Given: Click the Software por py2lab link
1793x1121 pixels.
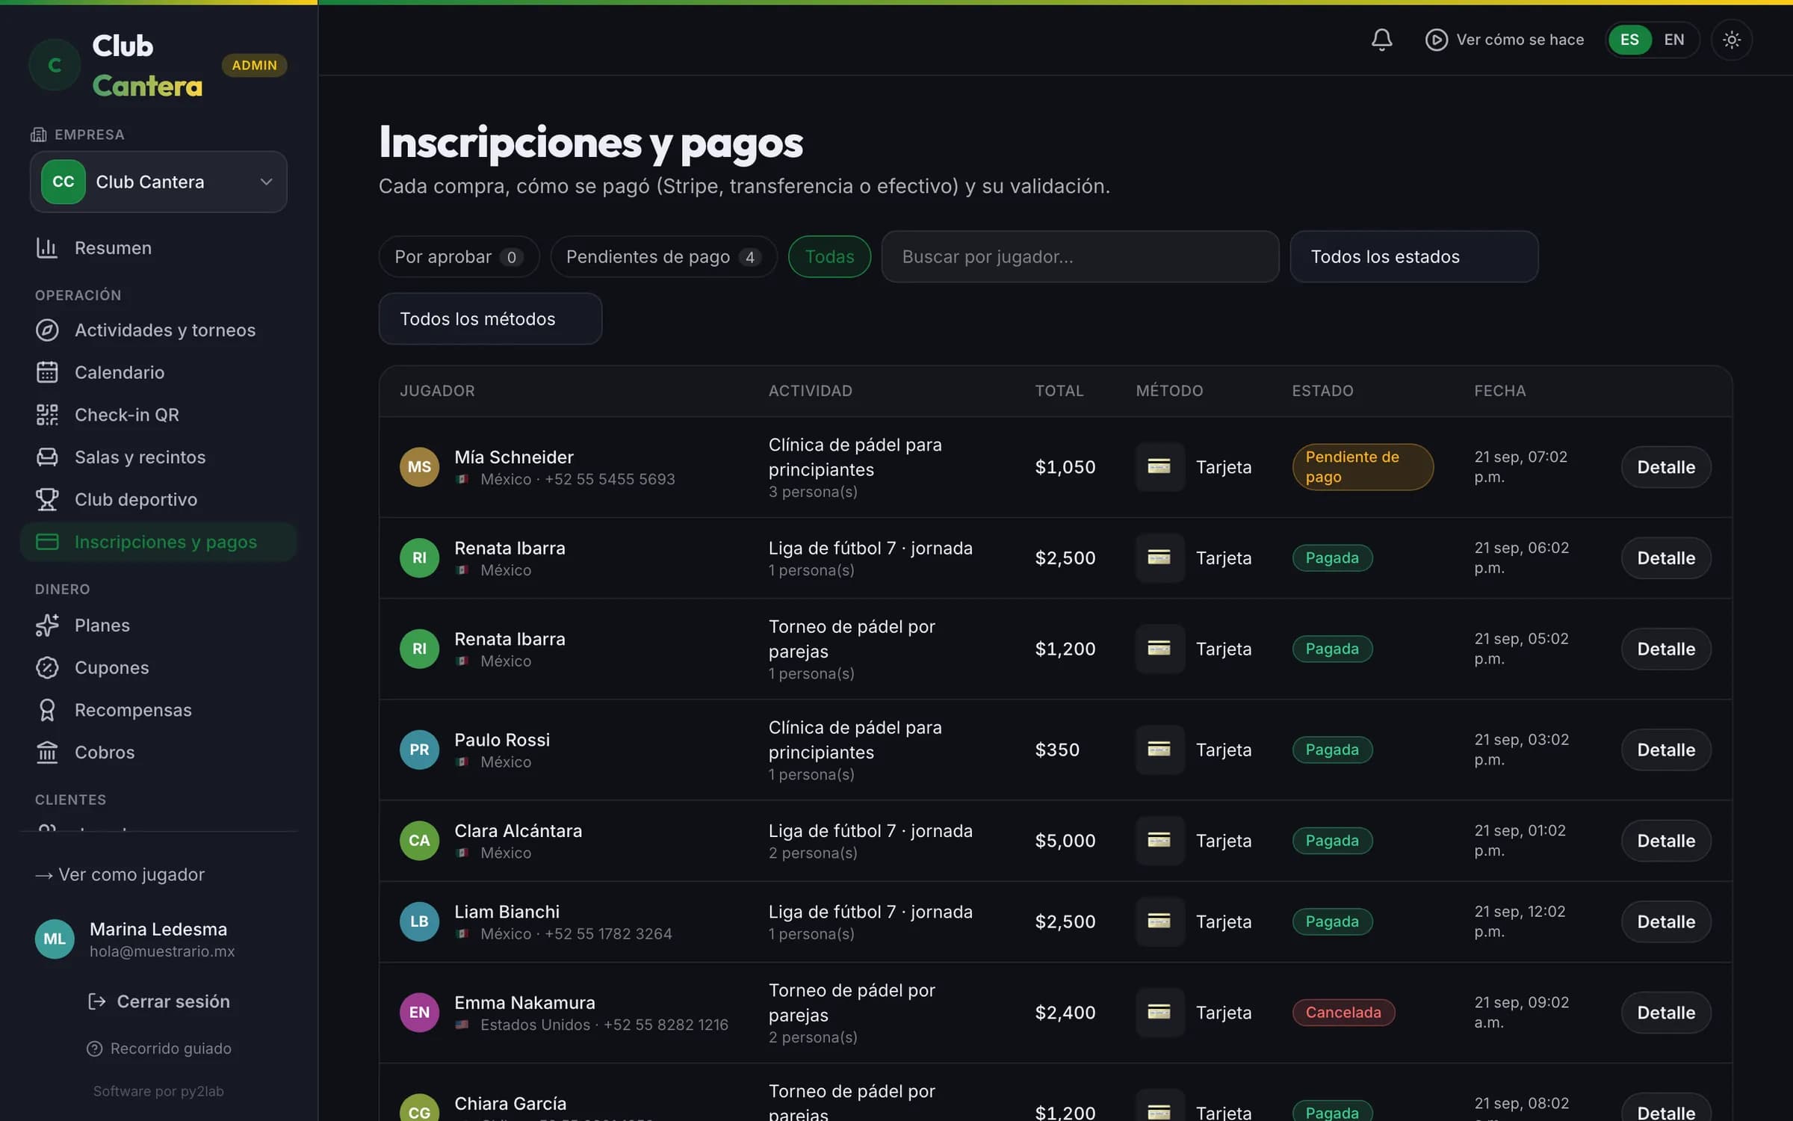Looking at the screenshot, I should [x=158, y=1091].
